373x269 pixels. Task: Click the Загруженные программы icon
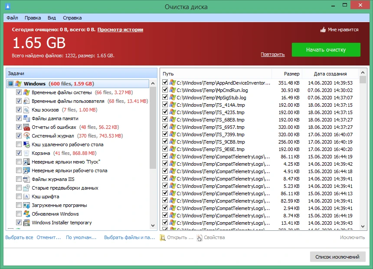point(26,205)
